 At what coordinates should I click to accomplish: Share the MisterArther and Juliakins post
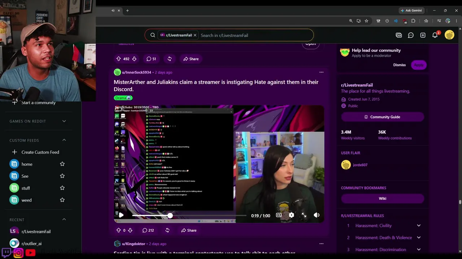[x=189, y=230]
